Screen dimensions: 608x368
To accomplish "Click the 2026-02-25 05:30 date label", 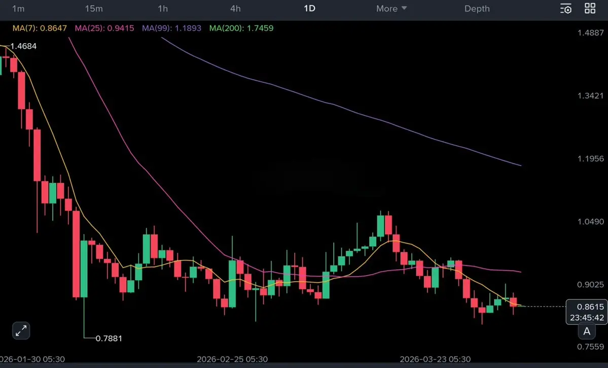I will pyautogui.click(x=232, y=359).
